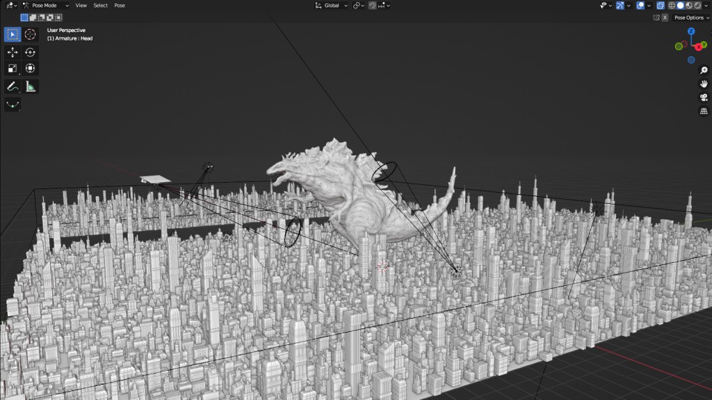Toggle the camera view button
Image resolution: width=712 pixels, height=400 pixels.
coord(703,97)
